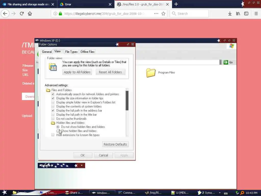This screenshot has width=261, height=196.
Task: Click the Files and Folders folder icon
Action: (x=48, y=90)
